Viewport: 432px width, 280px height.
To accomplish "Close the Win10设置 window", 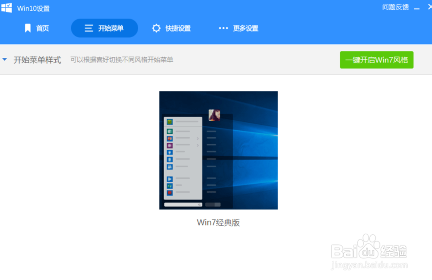I will [429, 7].
